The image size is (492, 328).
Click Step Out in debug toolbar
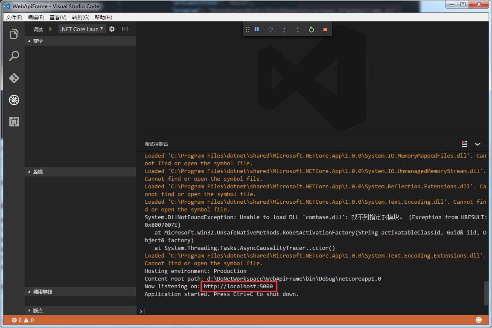pos(298,29)
